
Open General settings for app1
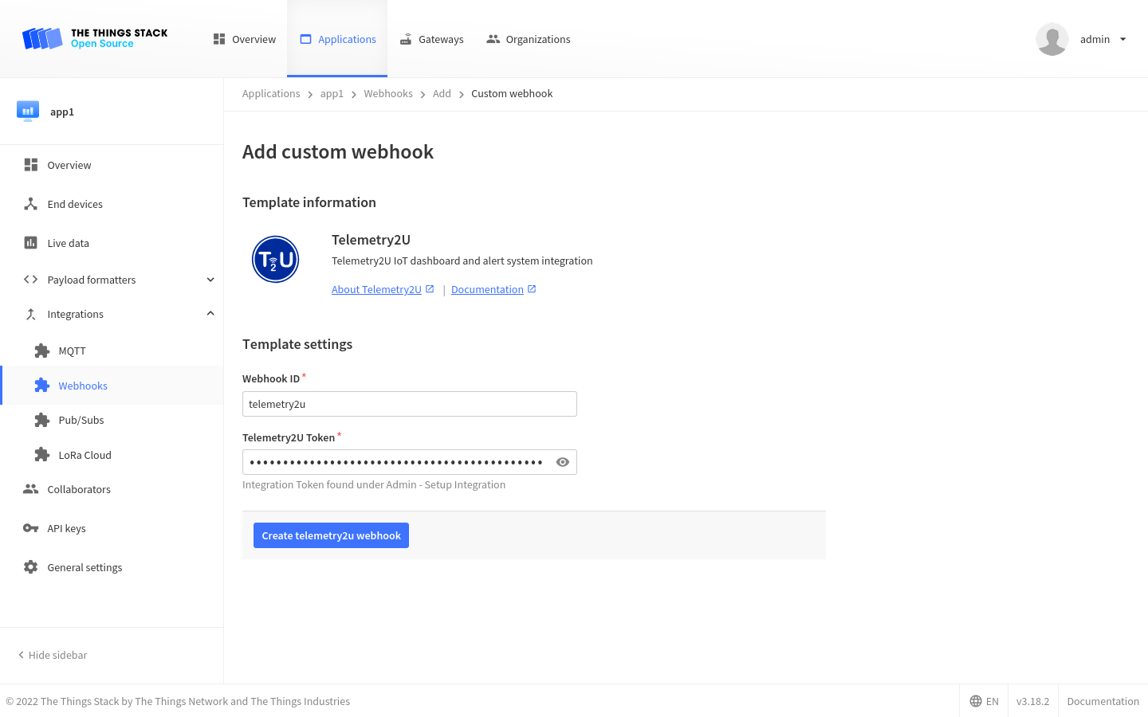point(85,567)
